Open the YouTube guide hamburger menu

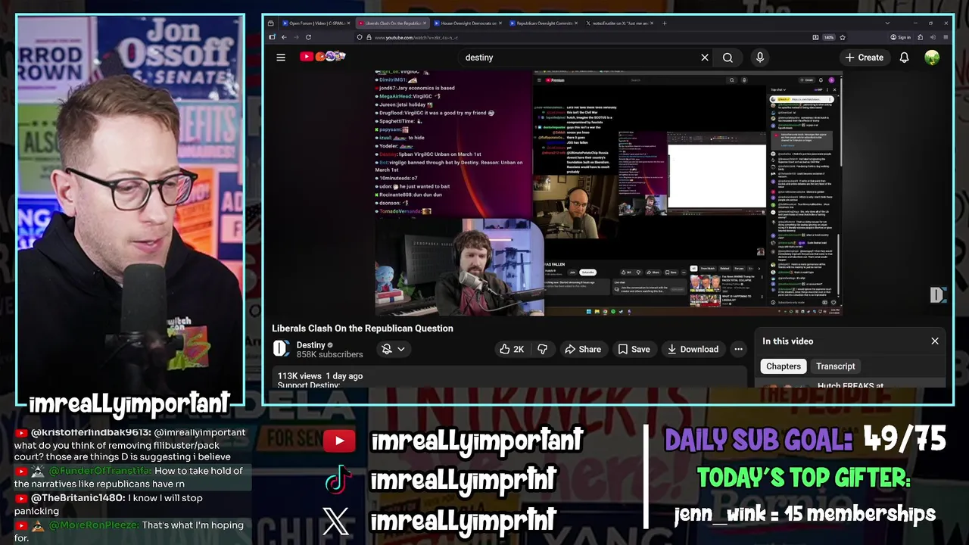coord(281,58)
